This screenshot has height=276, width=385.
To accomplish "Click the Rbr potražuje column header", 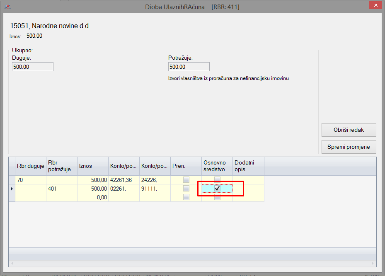I will point(61,166).
